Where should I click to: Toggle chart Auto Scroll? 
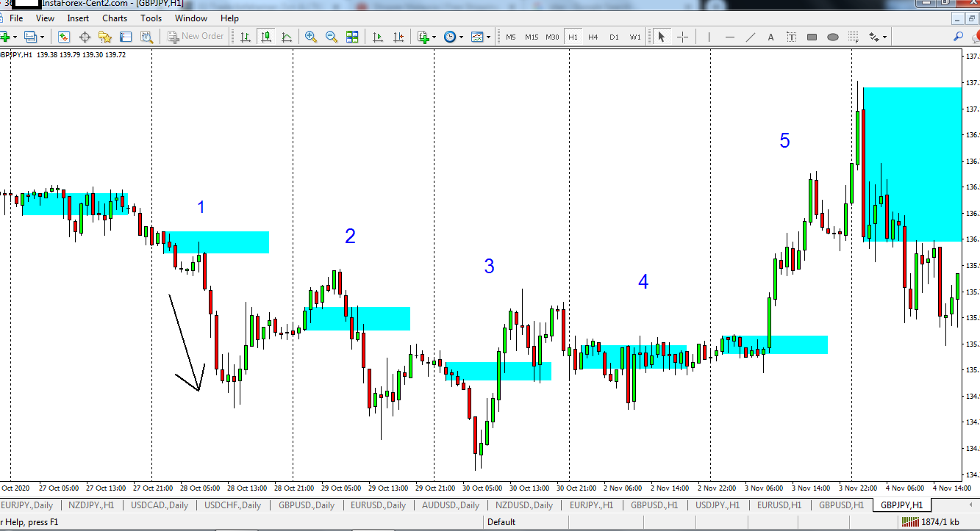pyautogui.click(x=378, y=37)
